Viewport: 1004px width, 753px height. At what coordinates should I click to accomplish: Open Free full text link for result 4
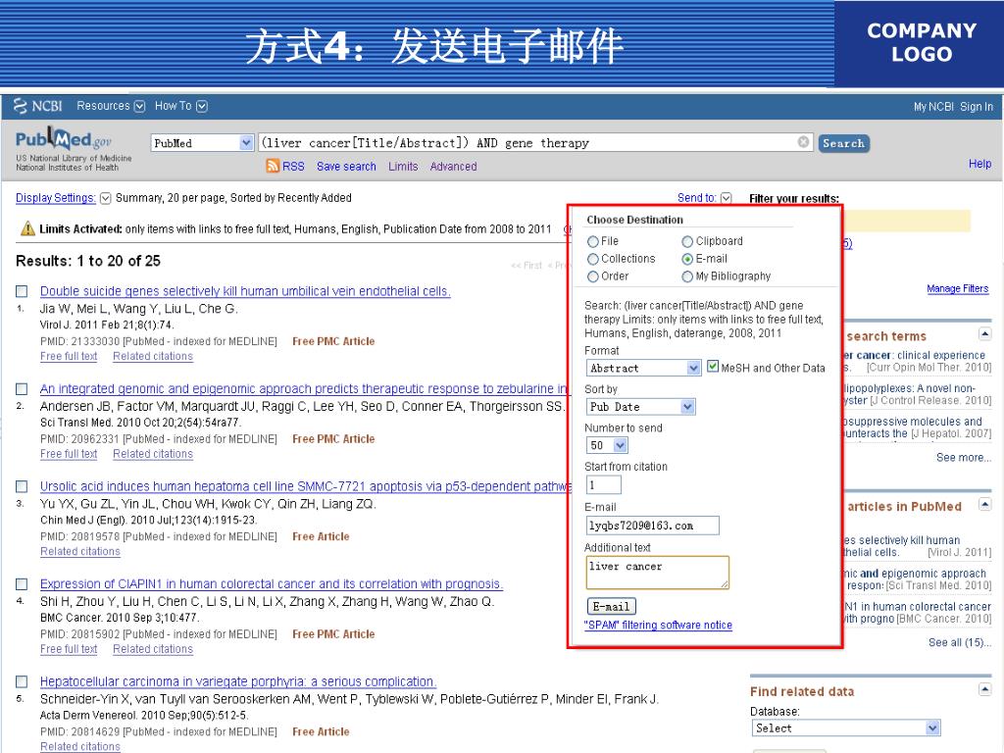click(x=69, y=649)
